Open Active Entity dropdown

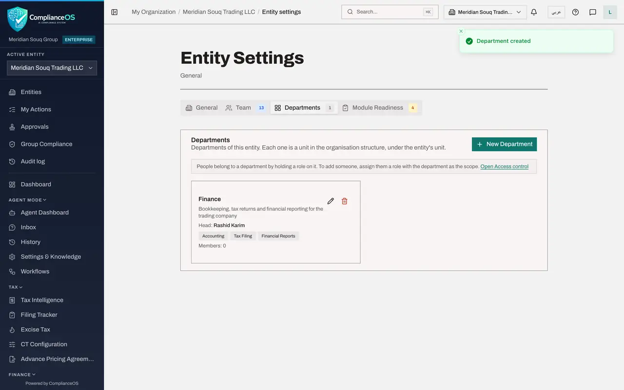[x=52, y=68]
